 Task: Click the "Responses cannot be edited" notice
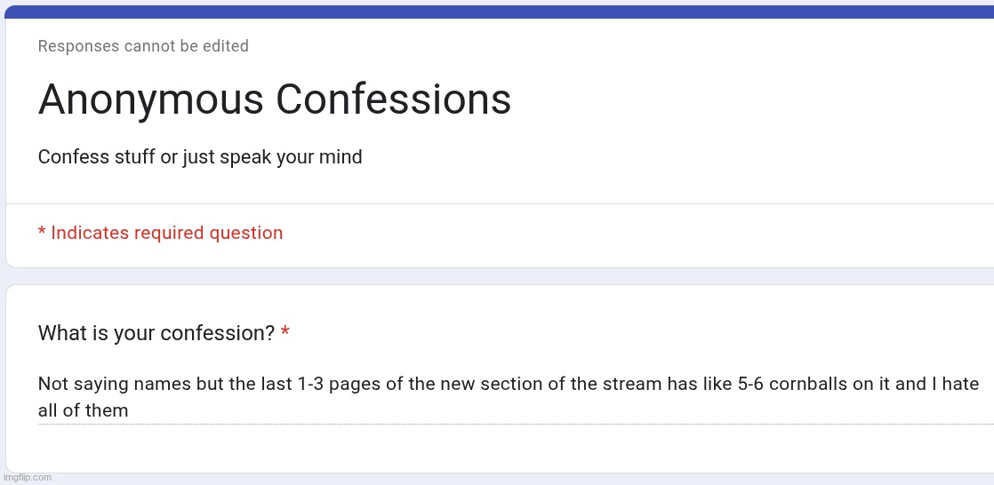click(143, 46)
